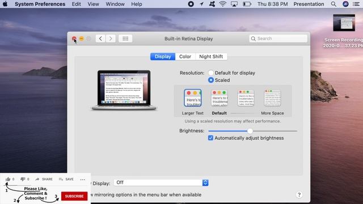This screenshot has width=363, height=204.
Task: Click the clock showing Thu 8:38 PM
Action: click(x=272, y=4)
